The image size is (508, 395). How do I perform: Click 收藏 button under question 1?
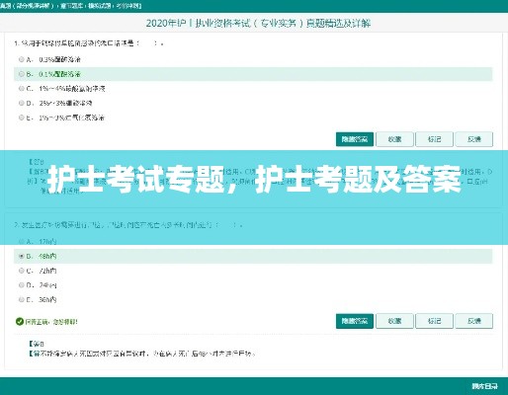point(394,139)
